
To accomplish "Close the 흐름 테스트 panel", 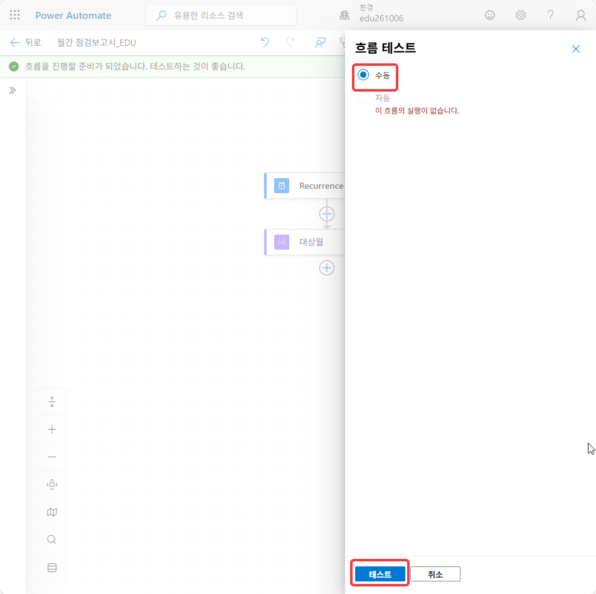I will click(x=575, y=49).
